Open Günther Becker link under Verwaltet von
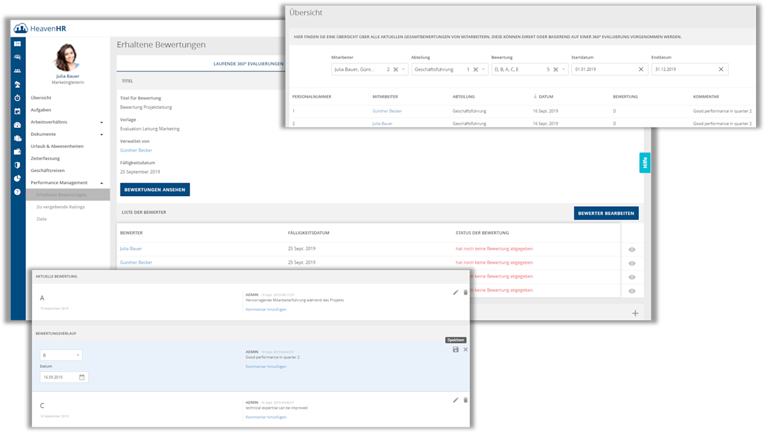The image size is (765, 433). click(x=136, y=150)
